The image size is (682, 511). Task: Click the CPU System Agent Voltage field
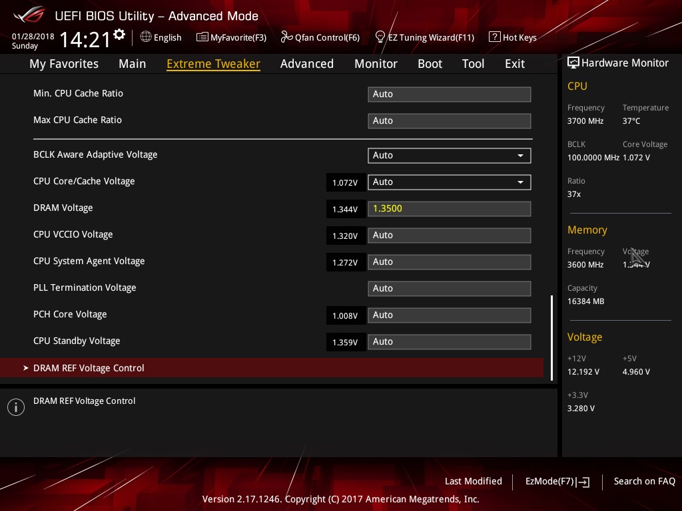[x=450, y=262]
